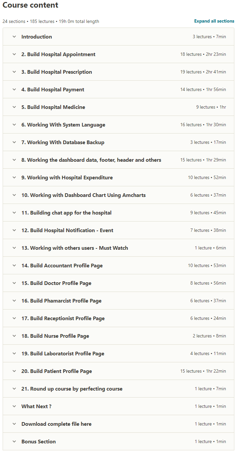Expand chevron for 7. Working With Database Backup
237x453 pixels.
click(x=14, y=142)
